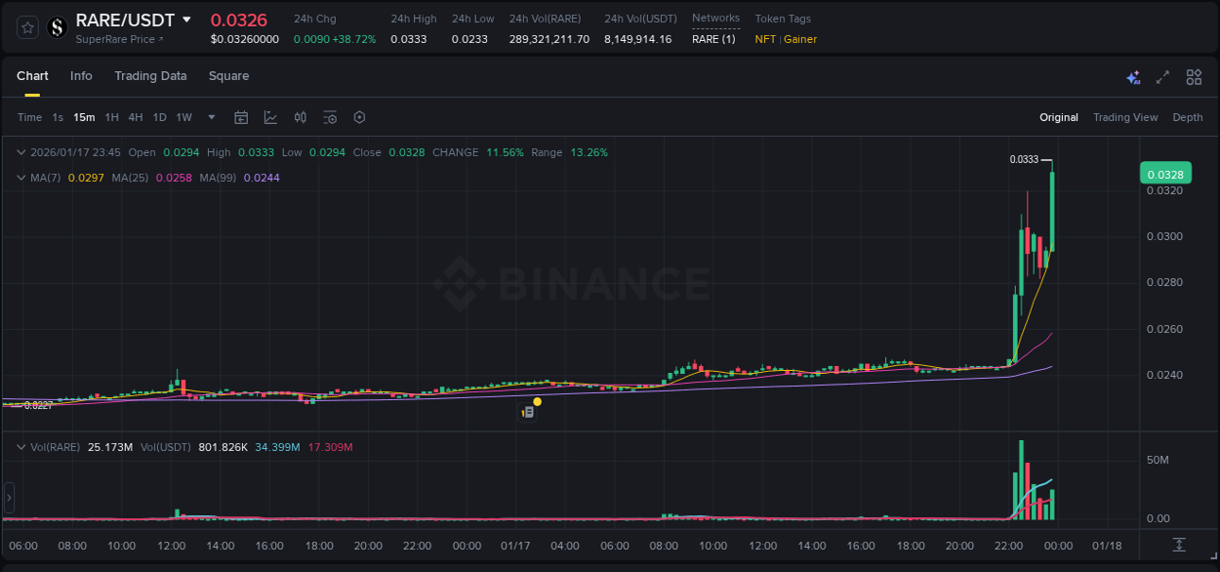Viewport: 1220px width, 572px height.
Task: Click the Trading View chart option
Action: pyautogui.click(x=1125, y=117)
